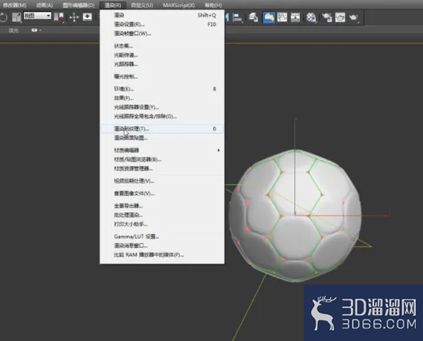Open the small dropdown on the second toolbar row
The width and height of the screenshot is (423, 341).
pyautogui.click(x=36, y=30)
